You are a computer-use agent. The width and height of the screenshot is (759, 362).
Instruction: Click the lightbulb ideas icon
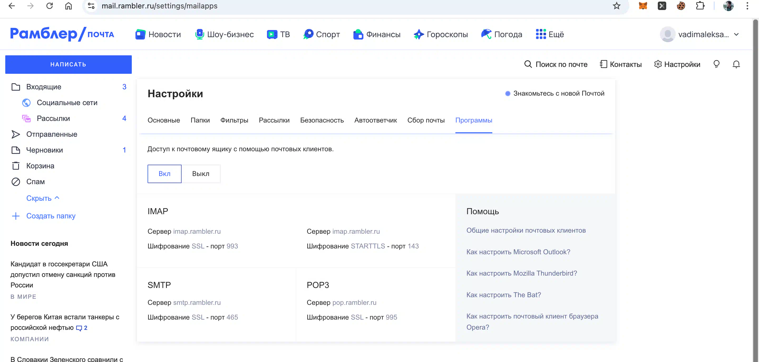717,64
